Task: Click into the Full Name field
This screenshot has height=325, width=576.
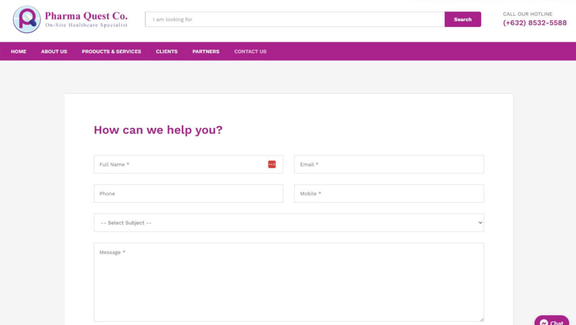Action: click(180, 164)
